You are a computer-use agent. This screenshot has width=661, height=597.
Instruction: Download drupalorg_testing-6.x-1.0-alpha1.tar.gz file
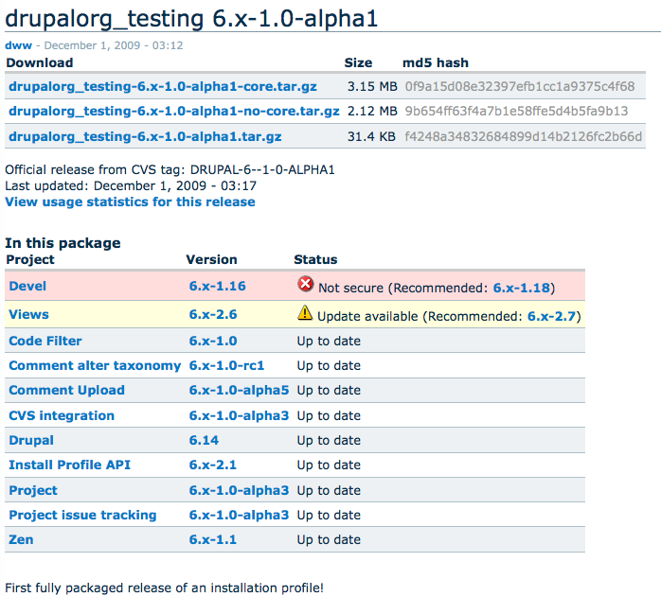(145, 136)
